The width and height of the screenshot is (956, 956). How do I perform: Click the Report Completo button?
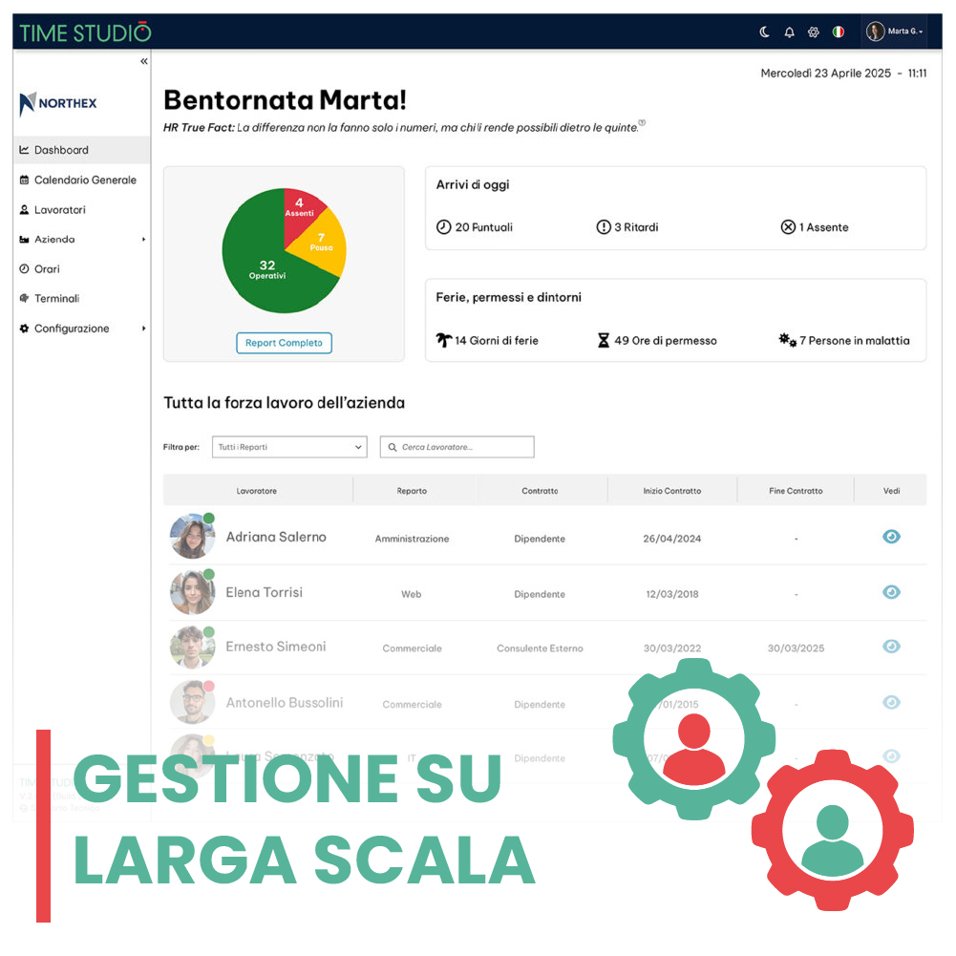tap(284, 343)
